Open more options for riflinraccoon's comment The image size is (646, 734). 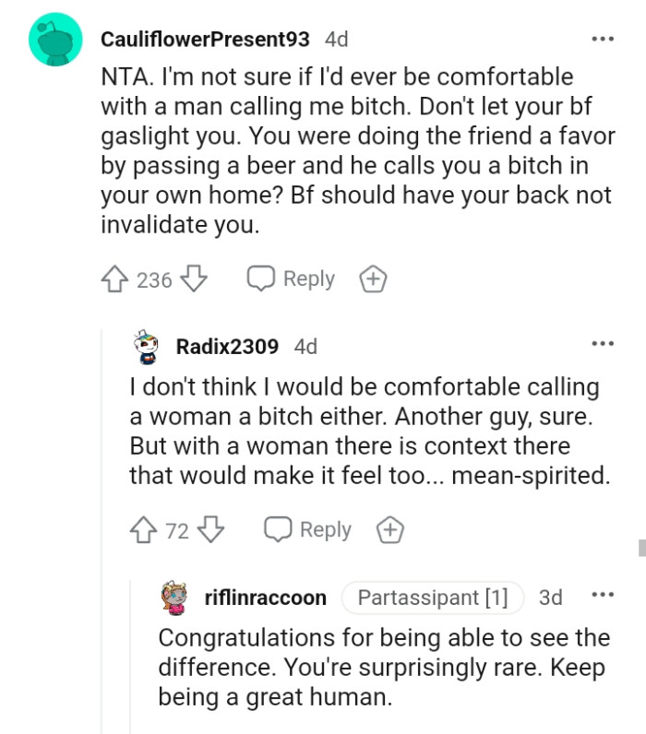602,597
